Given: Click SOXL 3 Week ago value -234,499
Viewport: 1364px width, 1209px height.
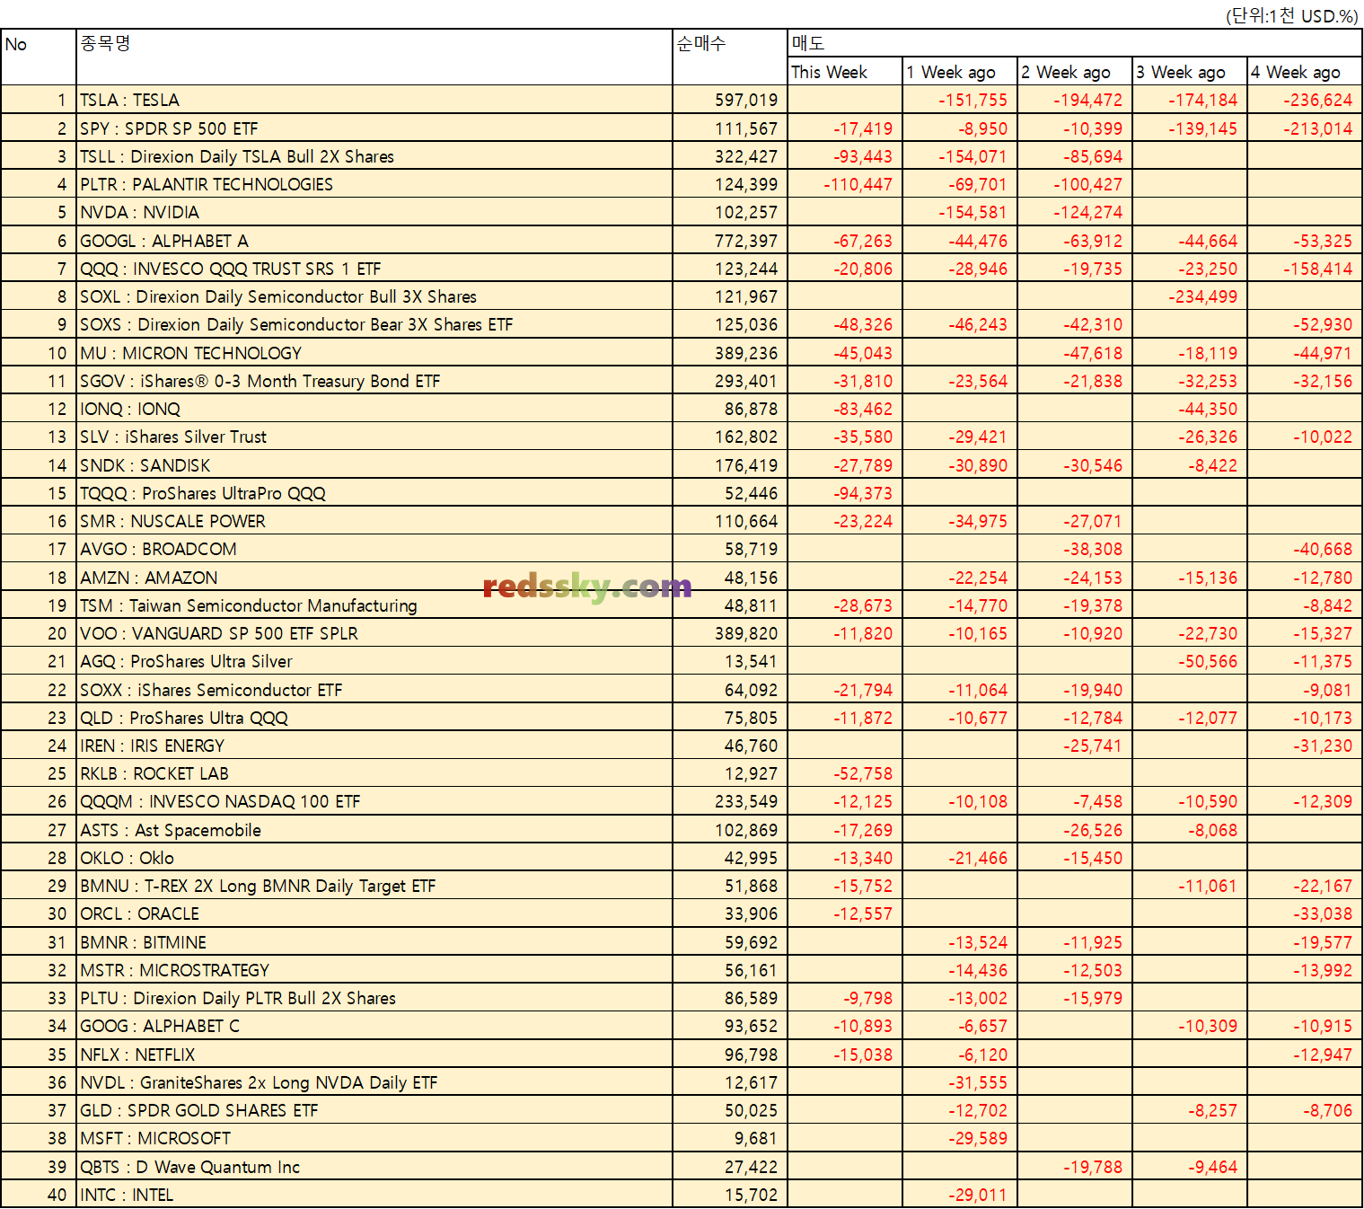Looking at the screenshot, I should [1202, 296].
